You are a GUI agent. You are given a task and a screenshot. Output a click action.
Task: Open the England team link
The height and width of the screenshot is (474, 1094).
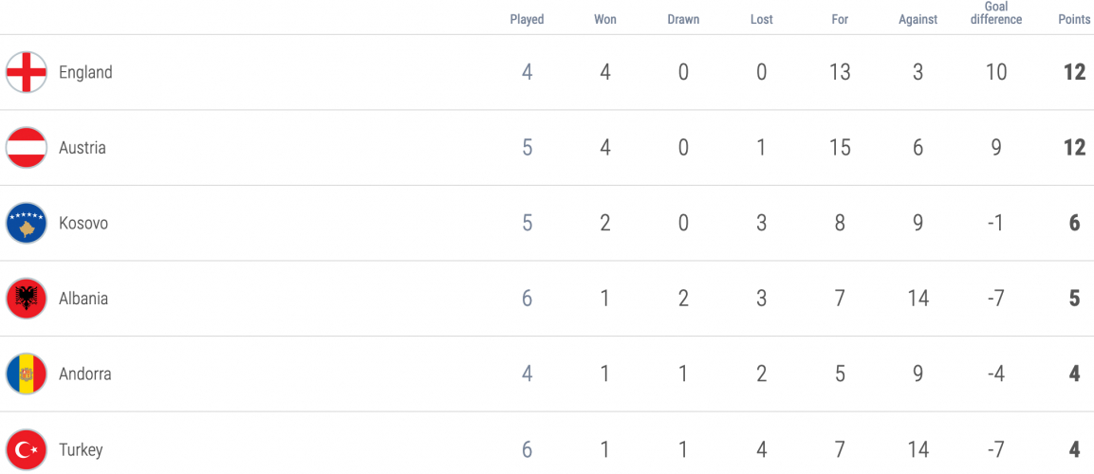click(x=85, y=72)
